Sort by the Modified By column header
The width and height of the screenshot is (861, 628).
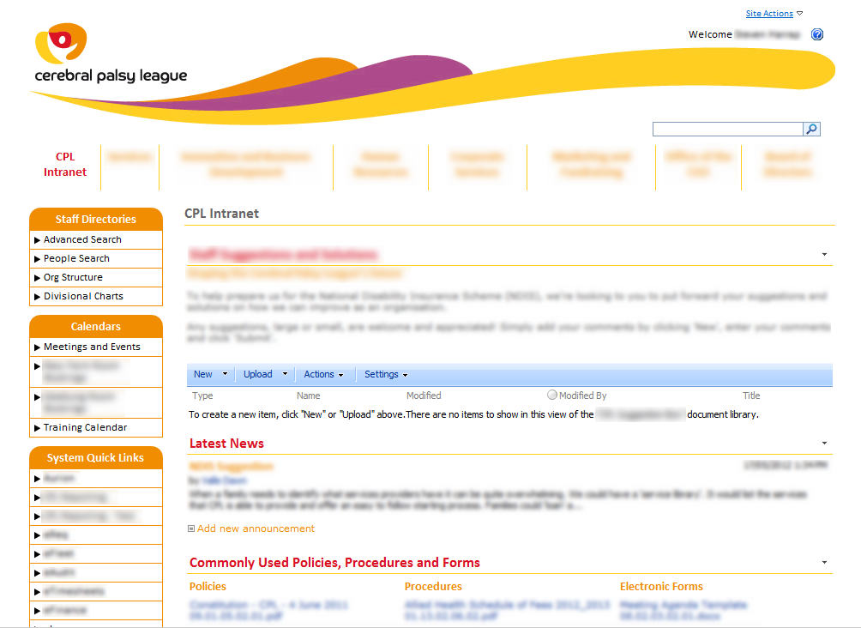582,396
